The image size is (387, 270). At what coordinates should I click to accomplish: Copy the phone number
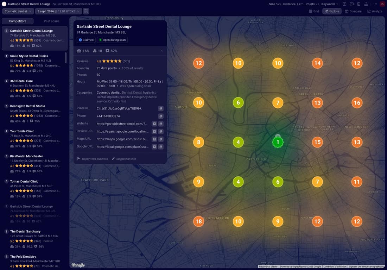pos(161,116)
